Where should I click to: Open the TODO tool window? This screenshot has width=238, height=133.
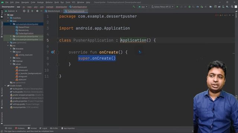[x=8, y=128]
